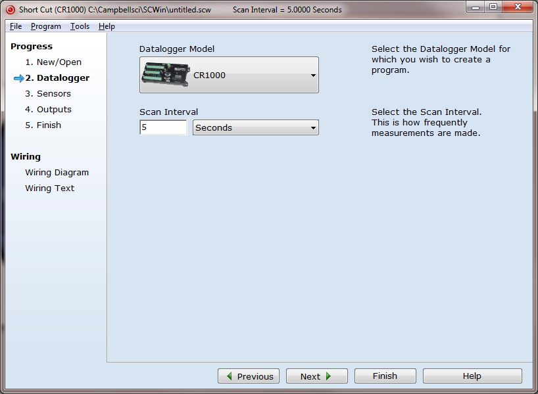
Task: Click the Finish button at bottom
Action: tap(385, 376)
